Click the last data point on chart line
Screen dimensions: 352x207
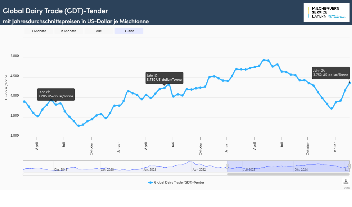(x=350, y=83)
